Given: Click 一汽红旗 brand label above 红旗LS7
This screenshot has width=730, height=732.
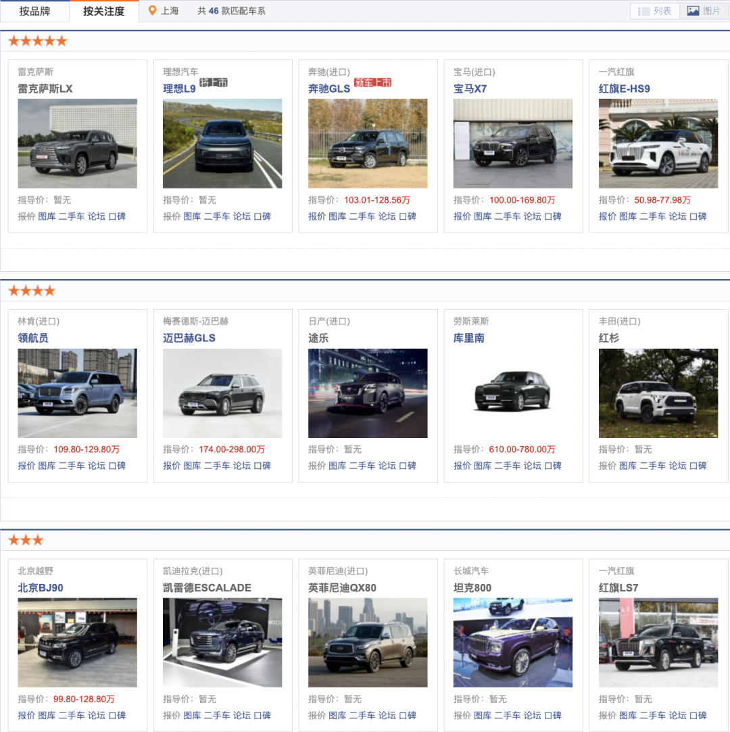Looking at the screenshot, I should click(x=616, y=570).
